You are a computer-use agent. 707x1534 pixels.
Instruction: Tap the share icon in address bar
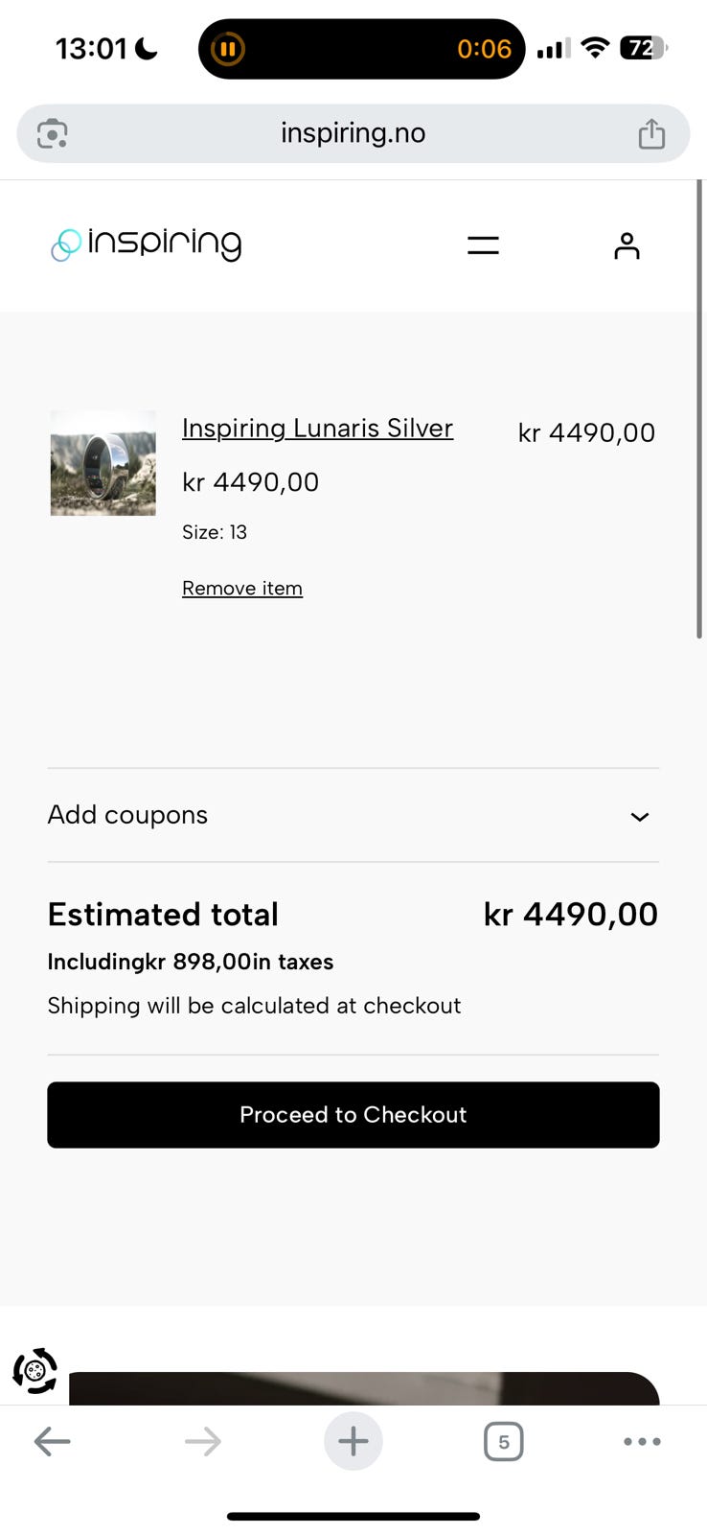click(651, 133)
